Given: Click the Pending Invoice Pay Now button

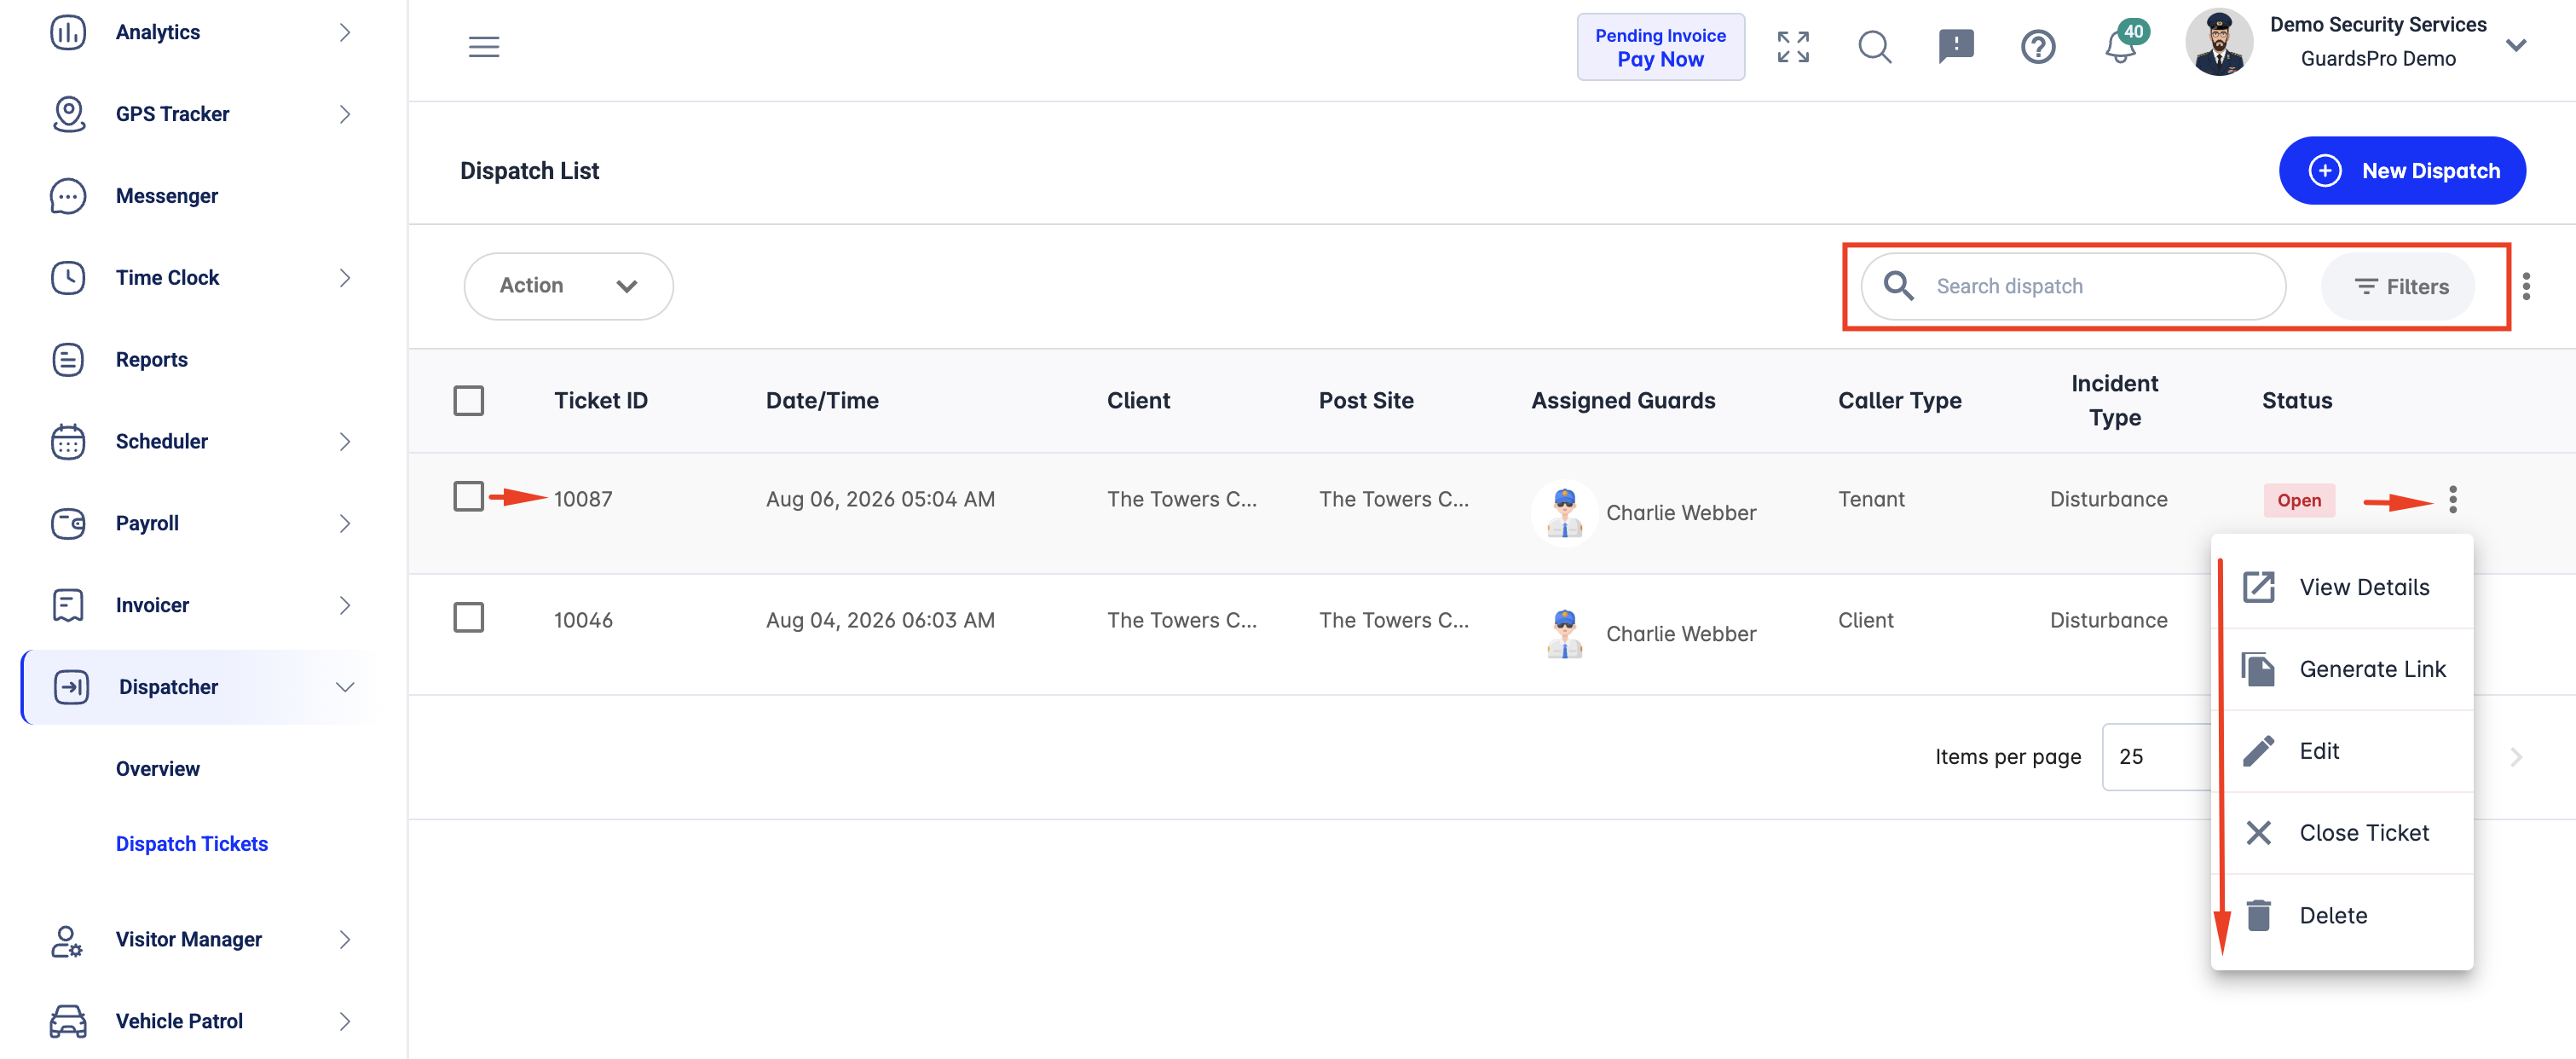Looking at the screenshot, I should coord(1660,47).
